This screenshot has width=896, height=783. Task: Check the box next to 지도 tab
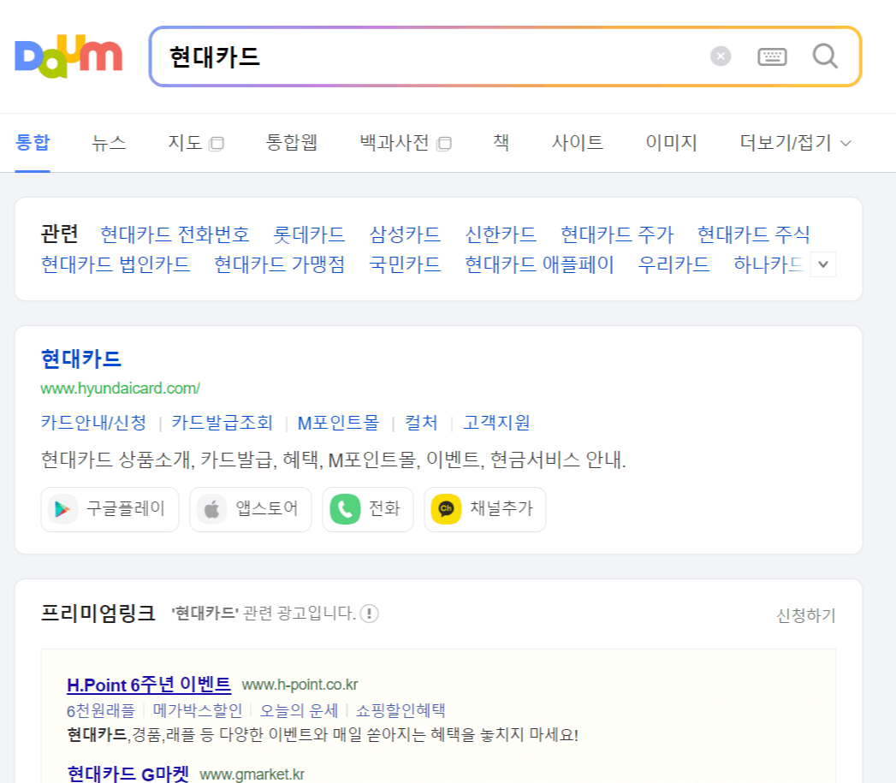pos(217,143)
